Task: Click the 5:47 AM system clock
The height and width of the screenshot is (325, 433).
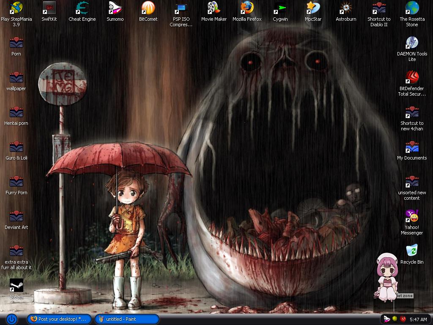Action: [418, 319]
